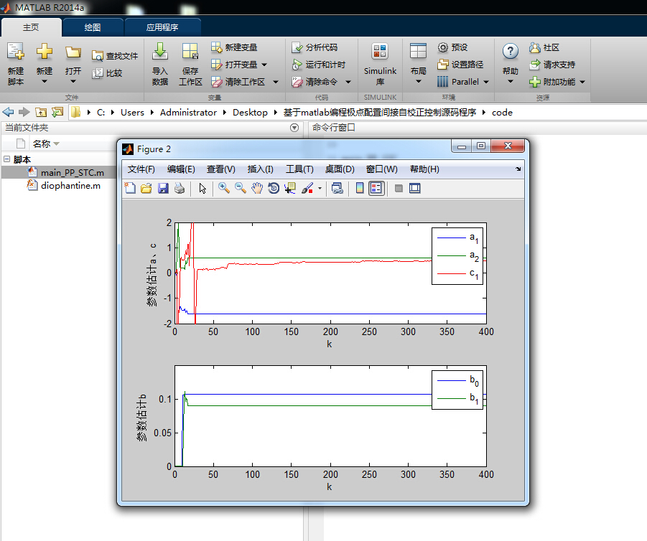Open the Parallel dropdown arrow
Screen dimensions: 647x541
coord(486,82)
